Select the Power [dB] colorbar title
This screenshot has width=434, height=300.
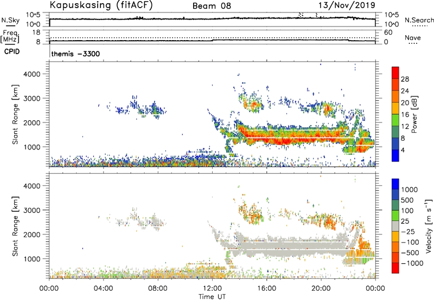[x=414, y=114]
